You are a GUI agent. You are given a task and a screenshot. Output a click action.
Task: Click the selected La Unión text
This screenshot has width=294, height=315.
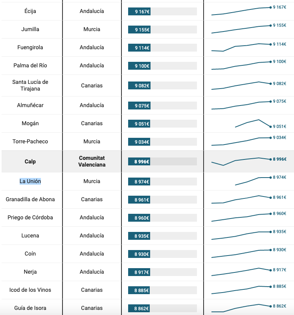30,182
